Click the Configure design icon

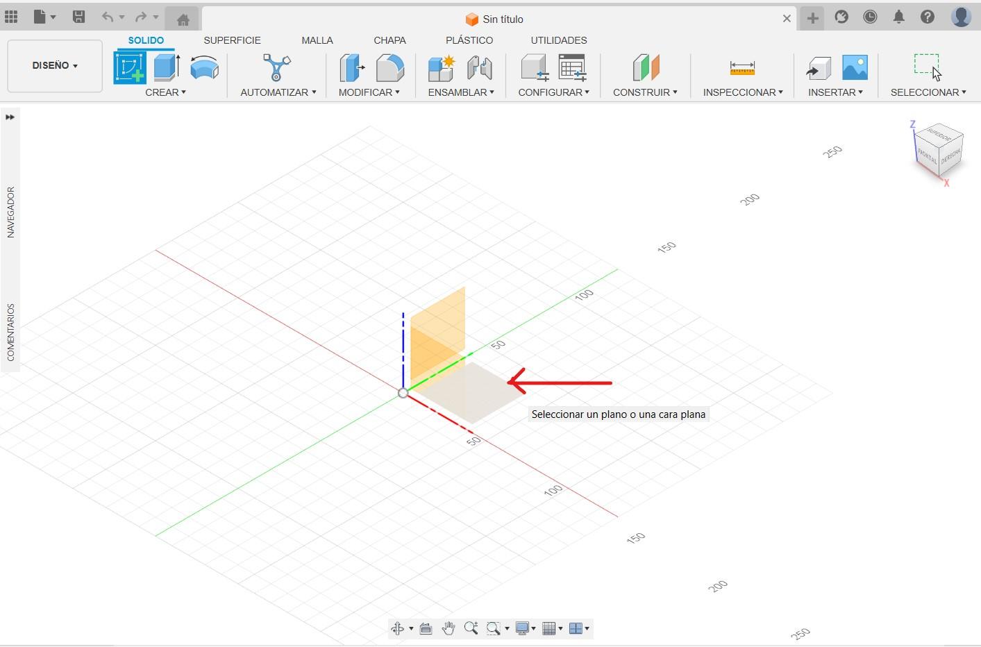535,68
